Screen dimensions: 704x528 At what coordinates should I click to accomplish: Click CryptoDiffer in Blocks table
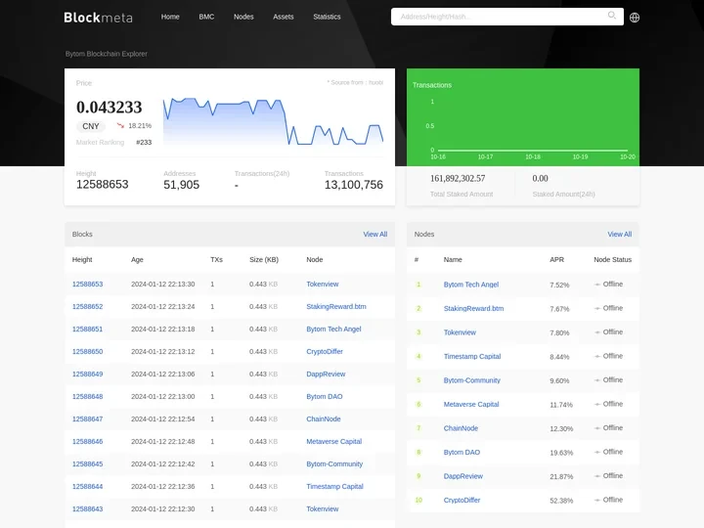(x=325, y=351)
